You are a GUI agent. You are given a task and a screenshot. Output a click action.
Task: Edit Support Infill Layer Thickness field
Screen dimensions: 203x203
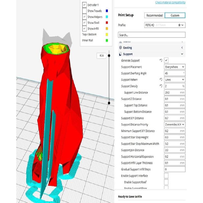tap(175, 163)
